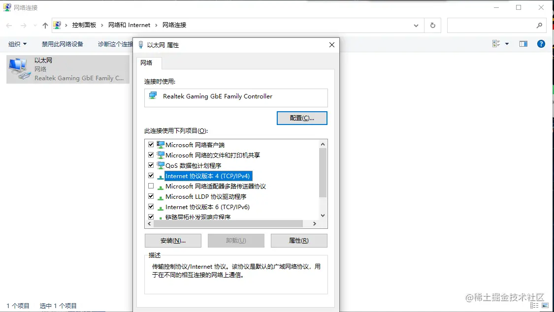Disable Internet 协议版本 6 (TCP/IPv6)
Screen dimensions: 554x312
[151, 206]
